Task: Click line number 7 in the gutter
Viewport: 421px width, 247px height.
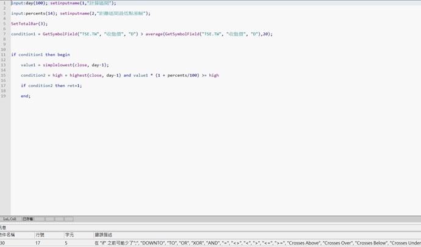Action: click(4, 34)
